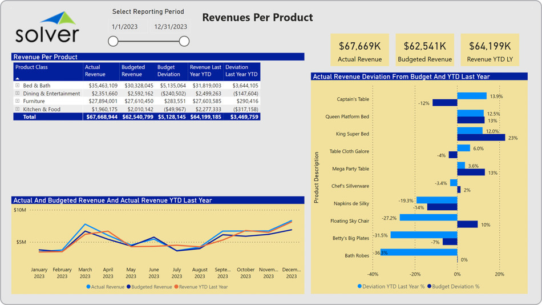Click the start date field 1/1/2023
Screen dimensions: 542x305
pos(125,26)
